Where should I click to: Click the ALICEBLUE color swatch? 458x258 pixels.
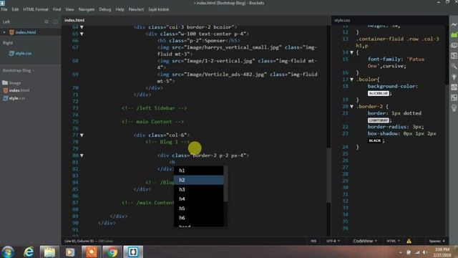point(379,93)
